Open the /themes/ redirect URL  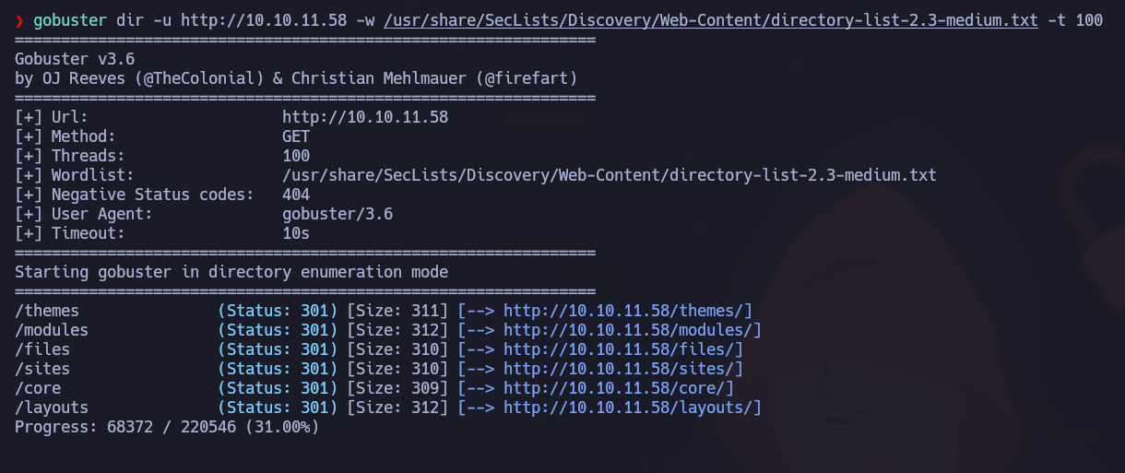point(628,311)
